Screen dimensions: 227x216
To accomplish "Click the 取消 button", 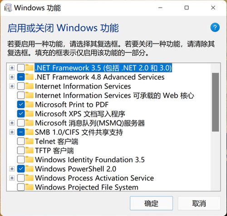I will coord(199,203).
